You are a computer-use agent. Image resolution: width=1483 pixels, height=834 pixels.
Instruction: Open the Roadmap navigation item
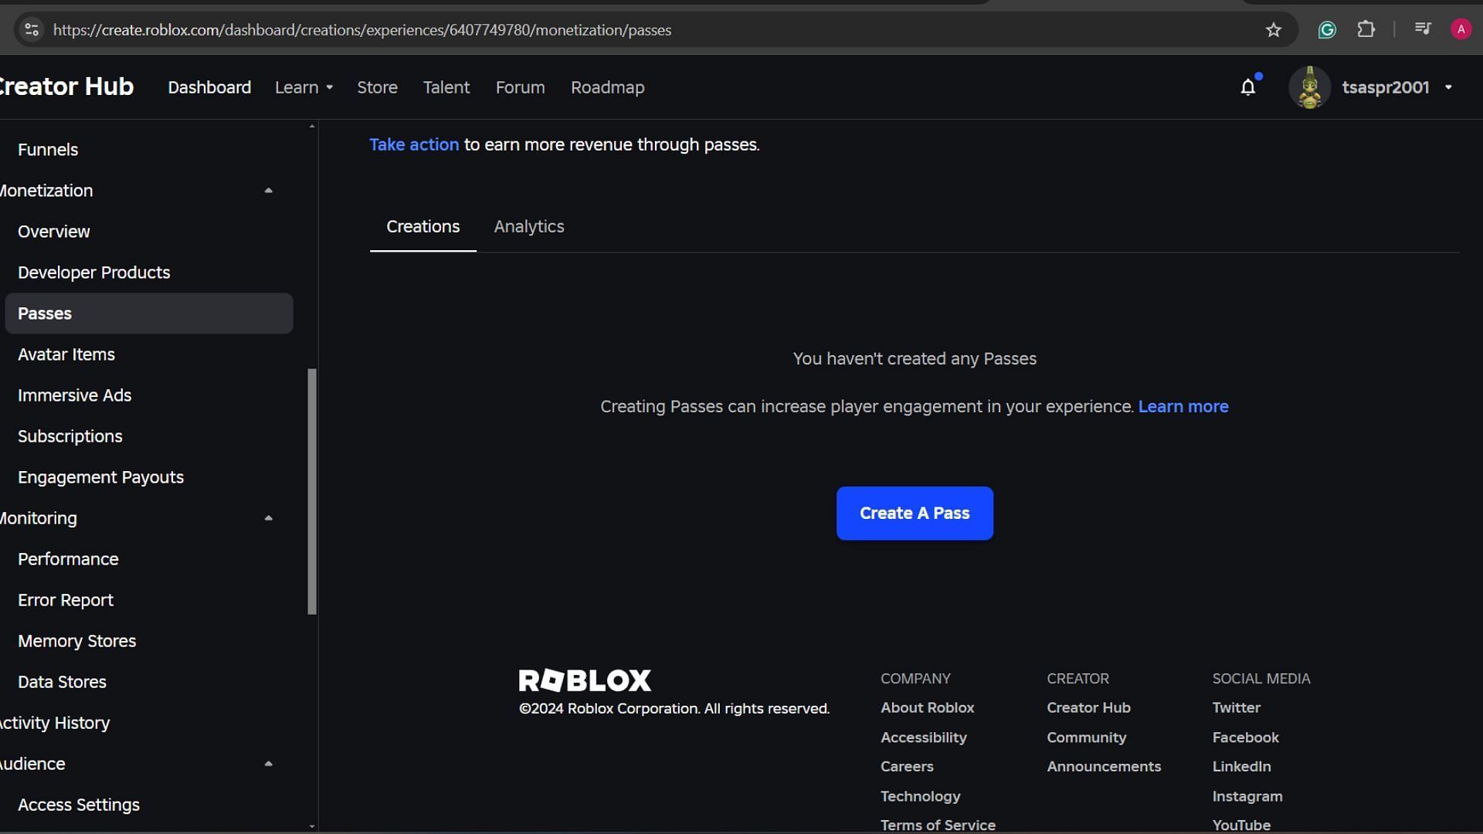[607, 87]
